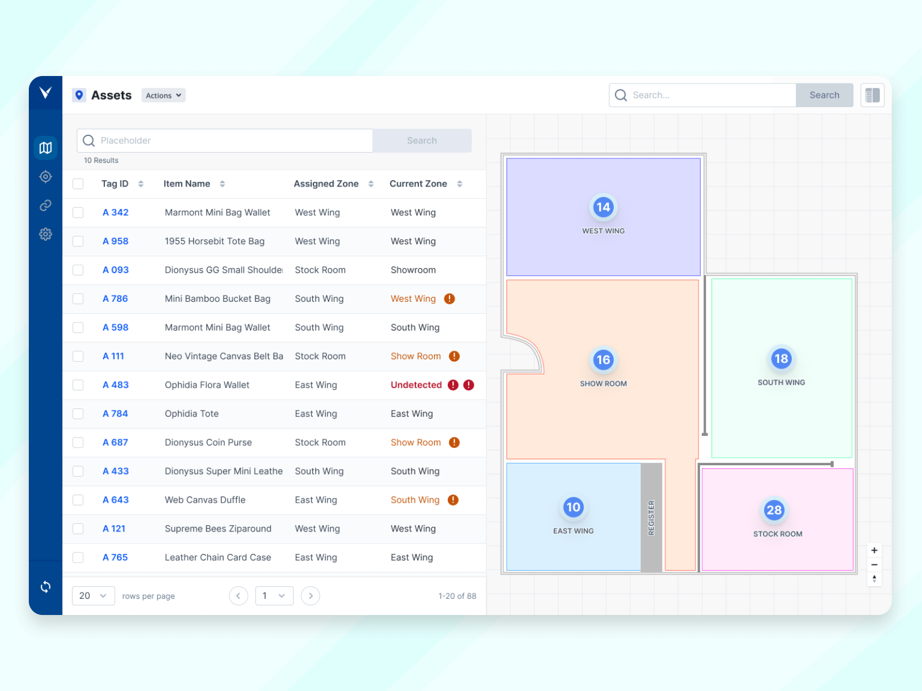The height and width of the screenshot is (691, 922).
Task: Sort the table by Item Name
Action: coord(222,184)
